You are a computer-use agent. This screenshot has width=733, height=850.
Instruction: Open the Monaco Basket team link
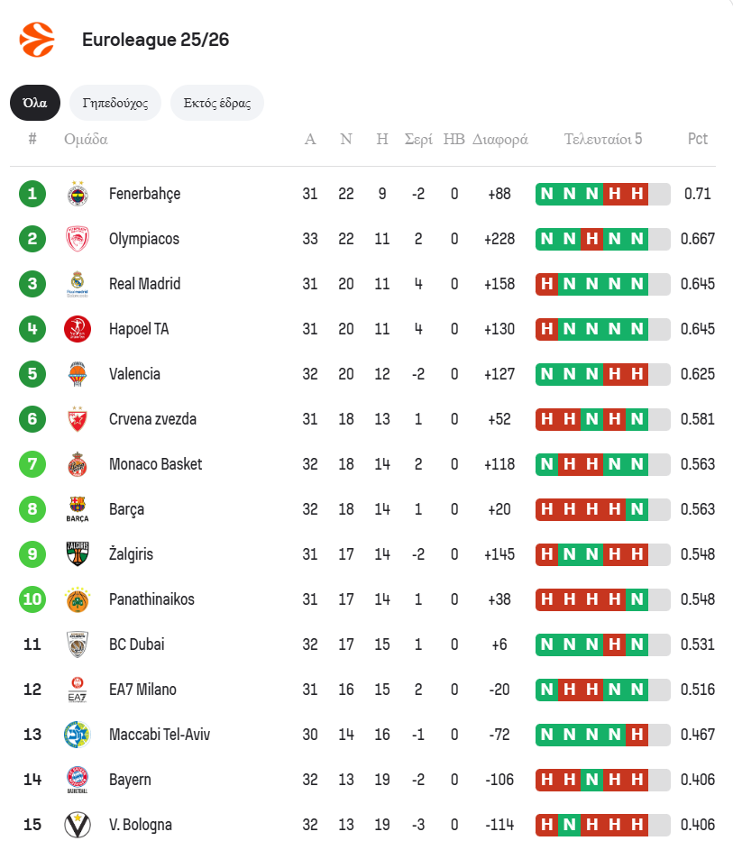pyautogui.click(x=155, y=464)
